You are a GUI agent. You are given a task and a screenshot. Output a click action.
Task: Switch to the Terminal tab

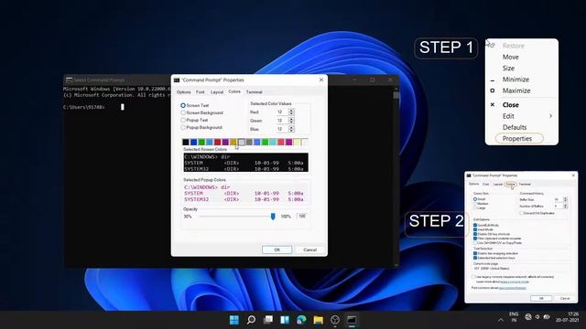pyautogui.click(x=255, y=91)
